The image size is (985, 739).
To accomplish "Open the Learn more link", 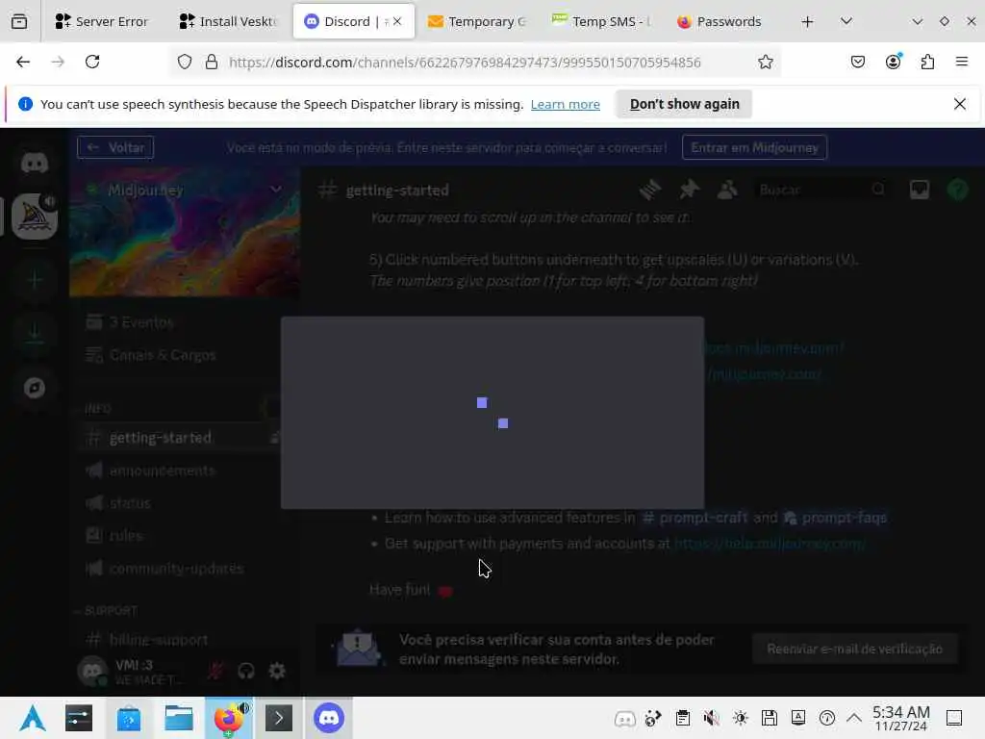I will (565, 104).
